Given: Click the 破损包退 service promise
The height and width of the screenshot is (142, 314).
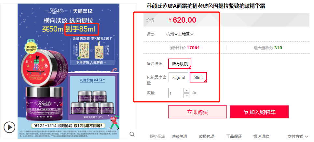Looking at the screenshot, I should pyautogui.click(x=207, y=137).
